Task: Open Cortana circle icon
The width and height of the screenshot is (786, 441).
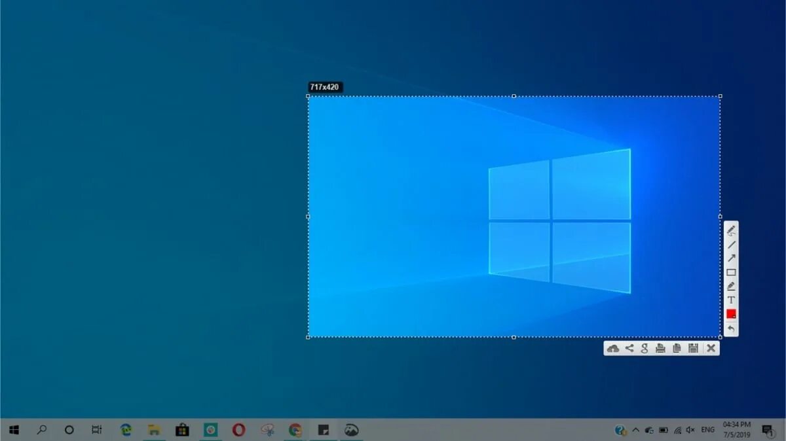Action: point(69,430)
